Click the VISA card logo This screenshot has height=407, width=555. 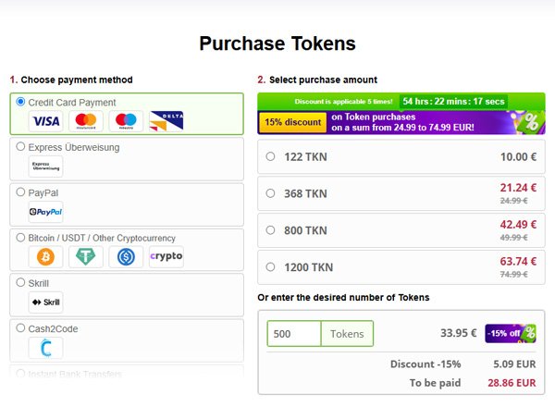pyautogui.click(x=46, y=121)
